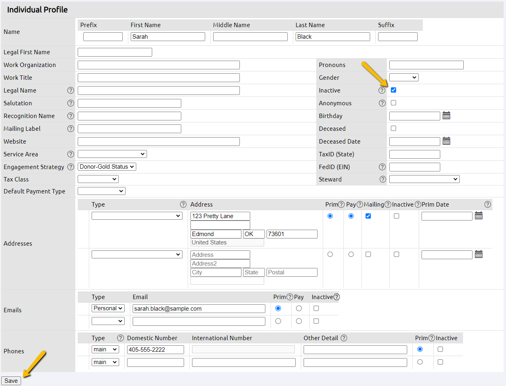506x386 pixels.
Task: Open the Gender dropdown
Action: (x=404, y=77)
